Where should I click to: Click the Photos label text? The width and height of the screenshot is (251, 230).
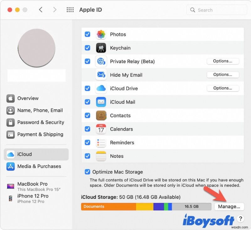(x=118, y=34)
